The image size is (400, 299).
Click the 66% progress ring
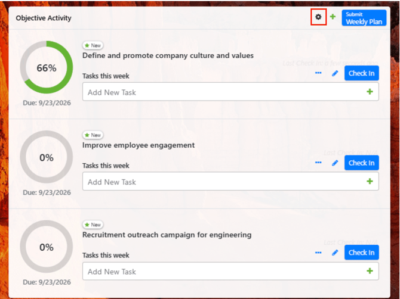coord(47,67)
